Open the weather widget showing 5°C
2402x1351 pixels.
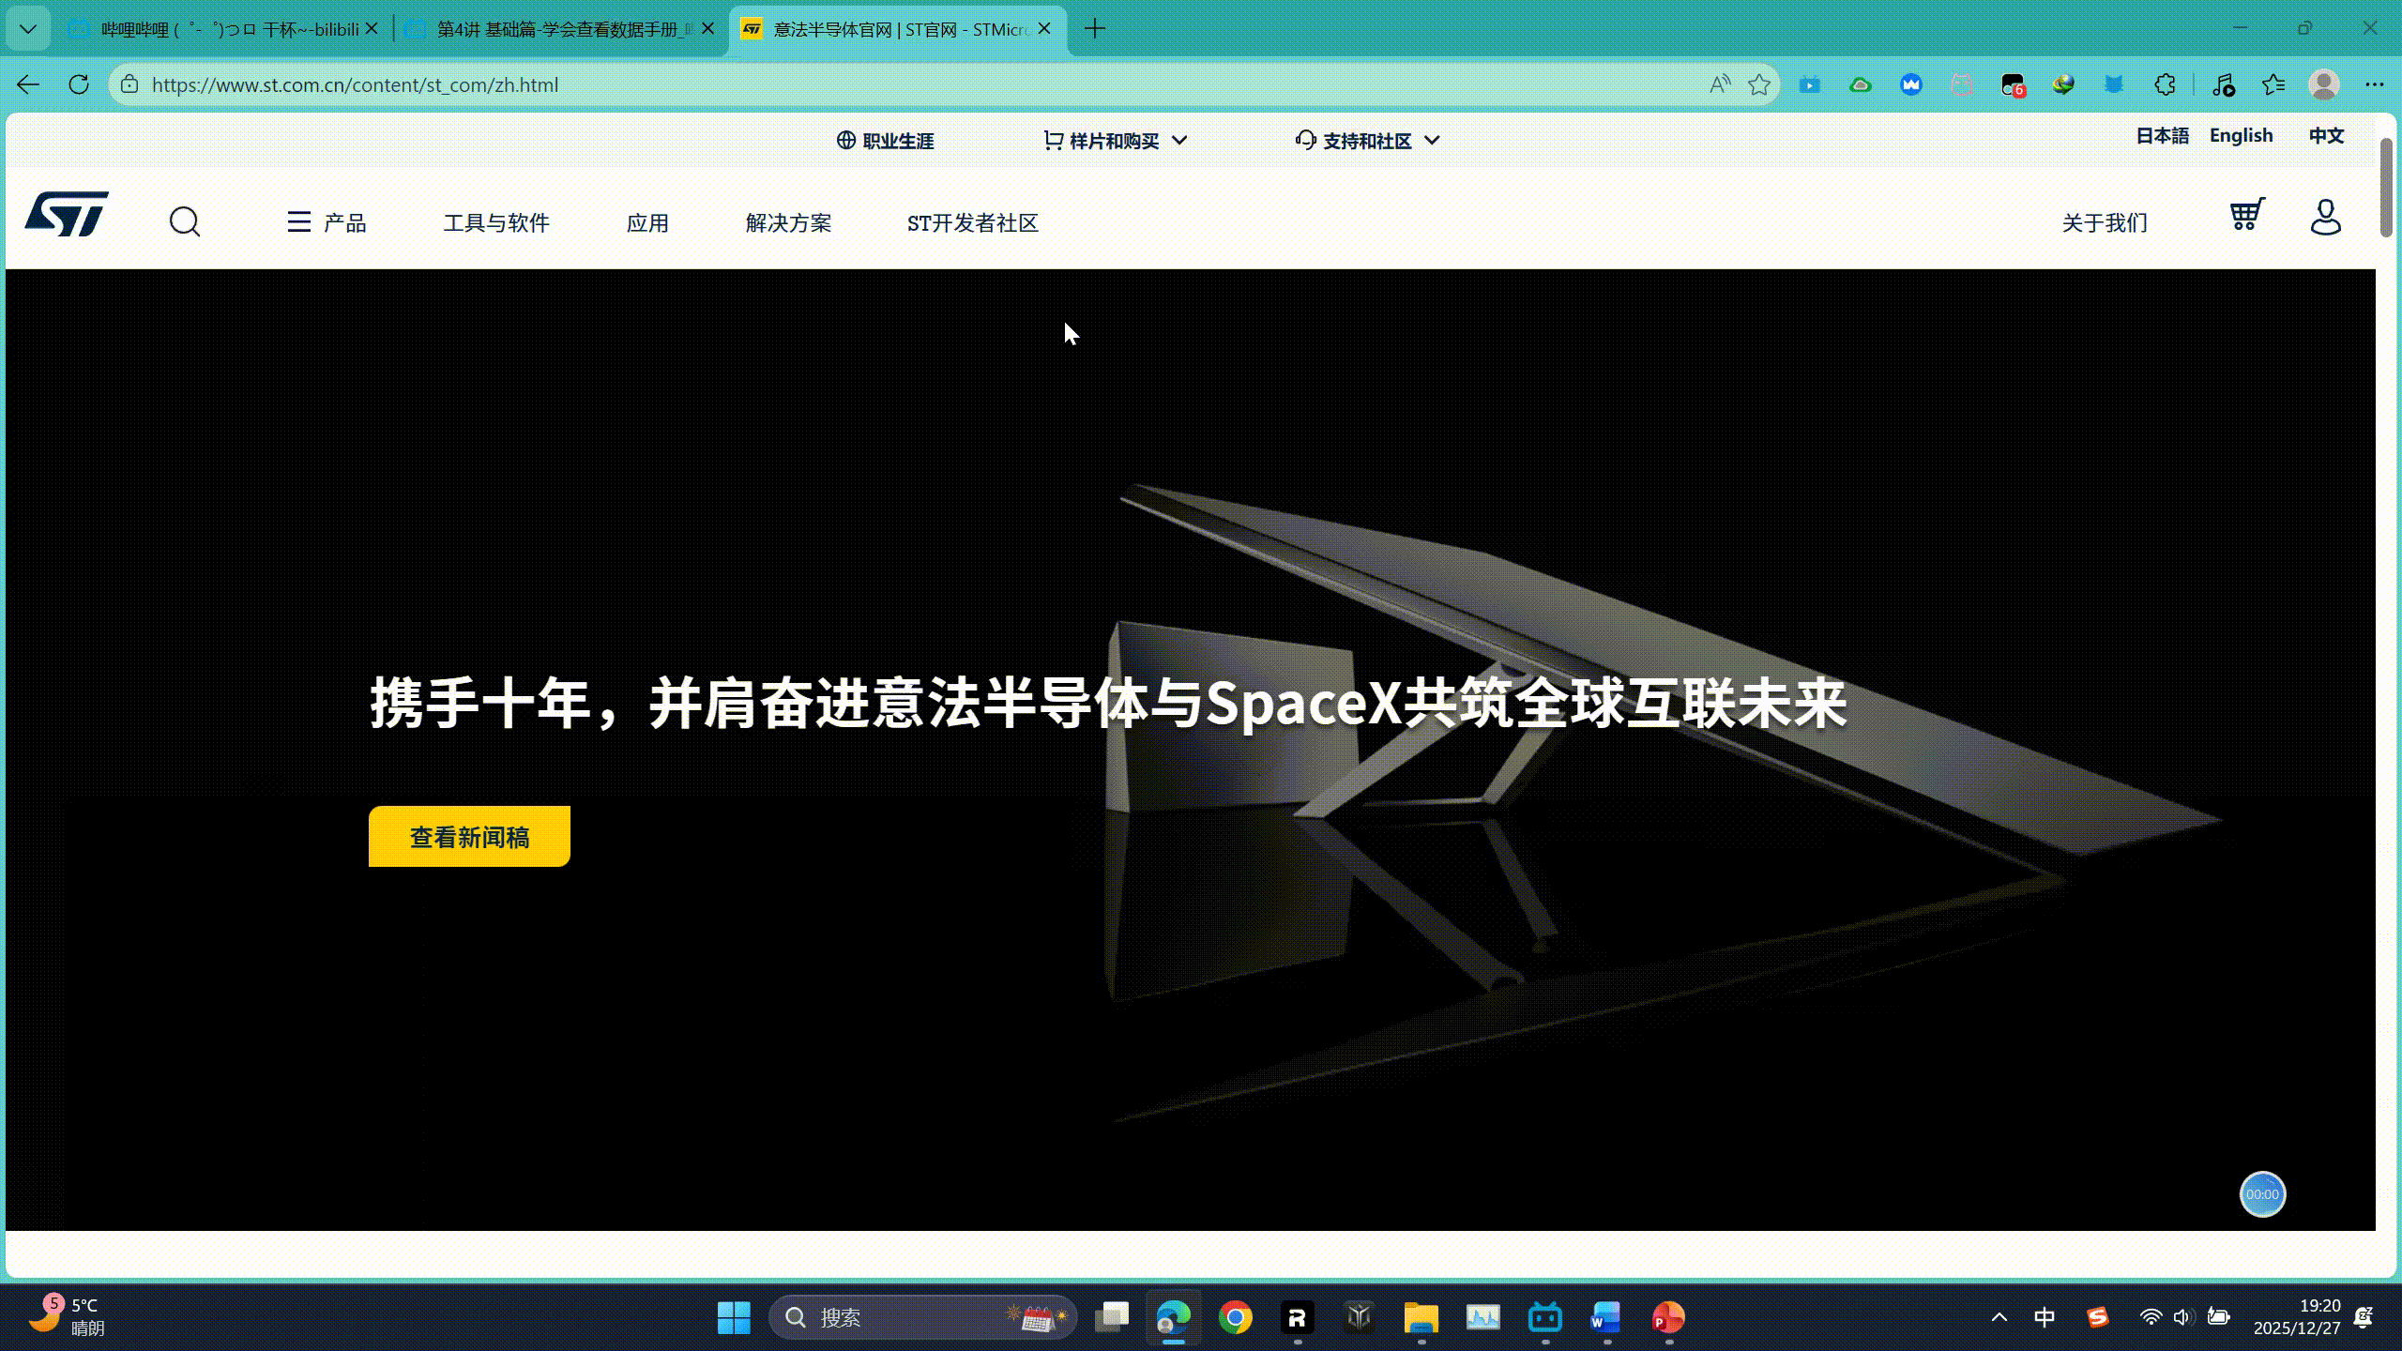(x=66, y=1317)
